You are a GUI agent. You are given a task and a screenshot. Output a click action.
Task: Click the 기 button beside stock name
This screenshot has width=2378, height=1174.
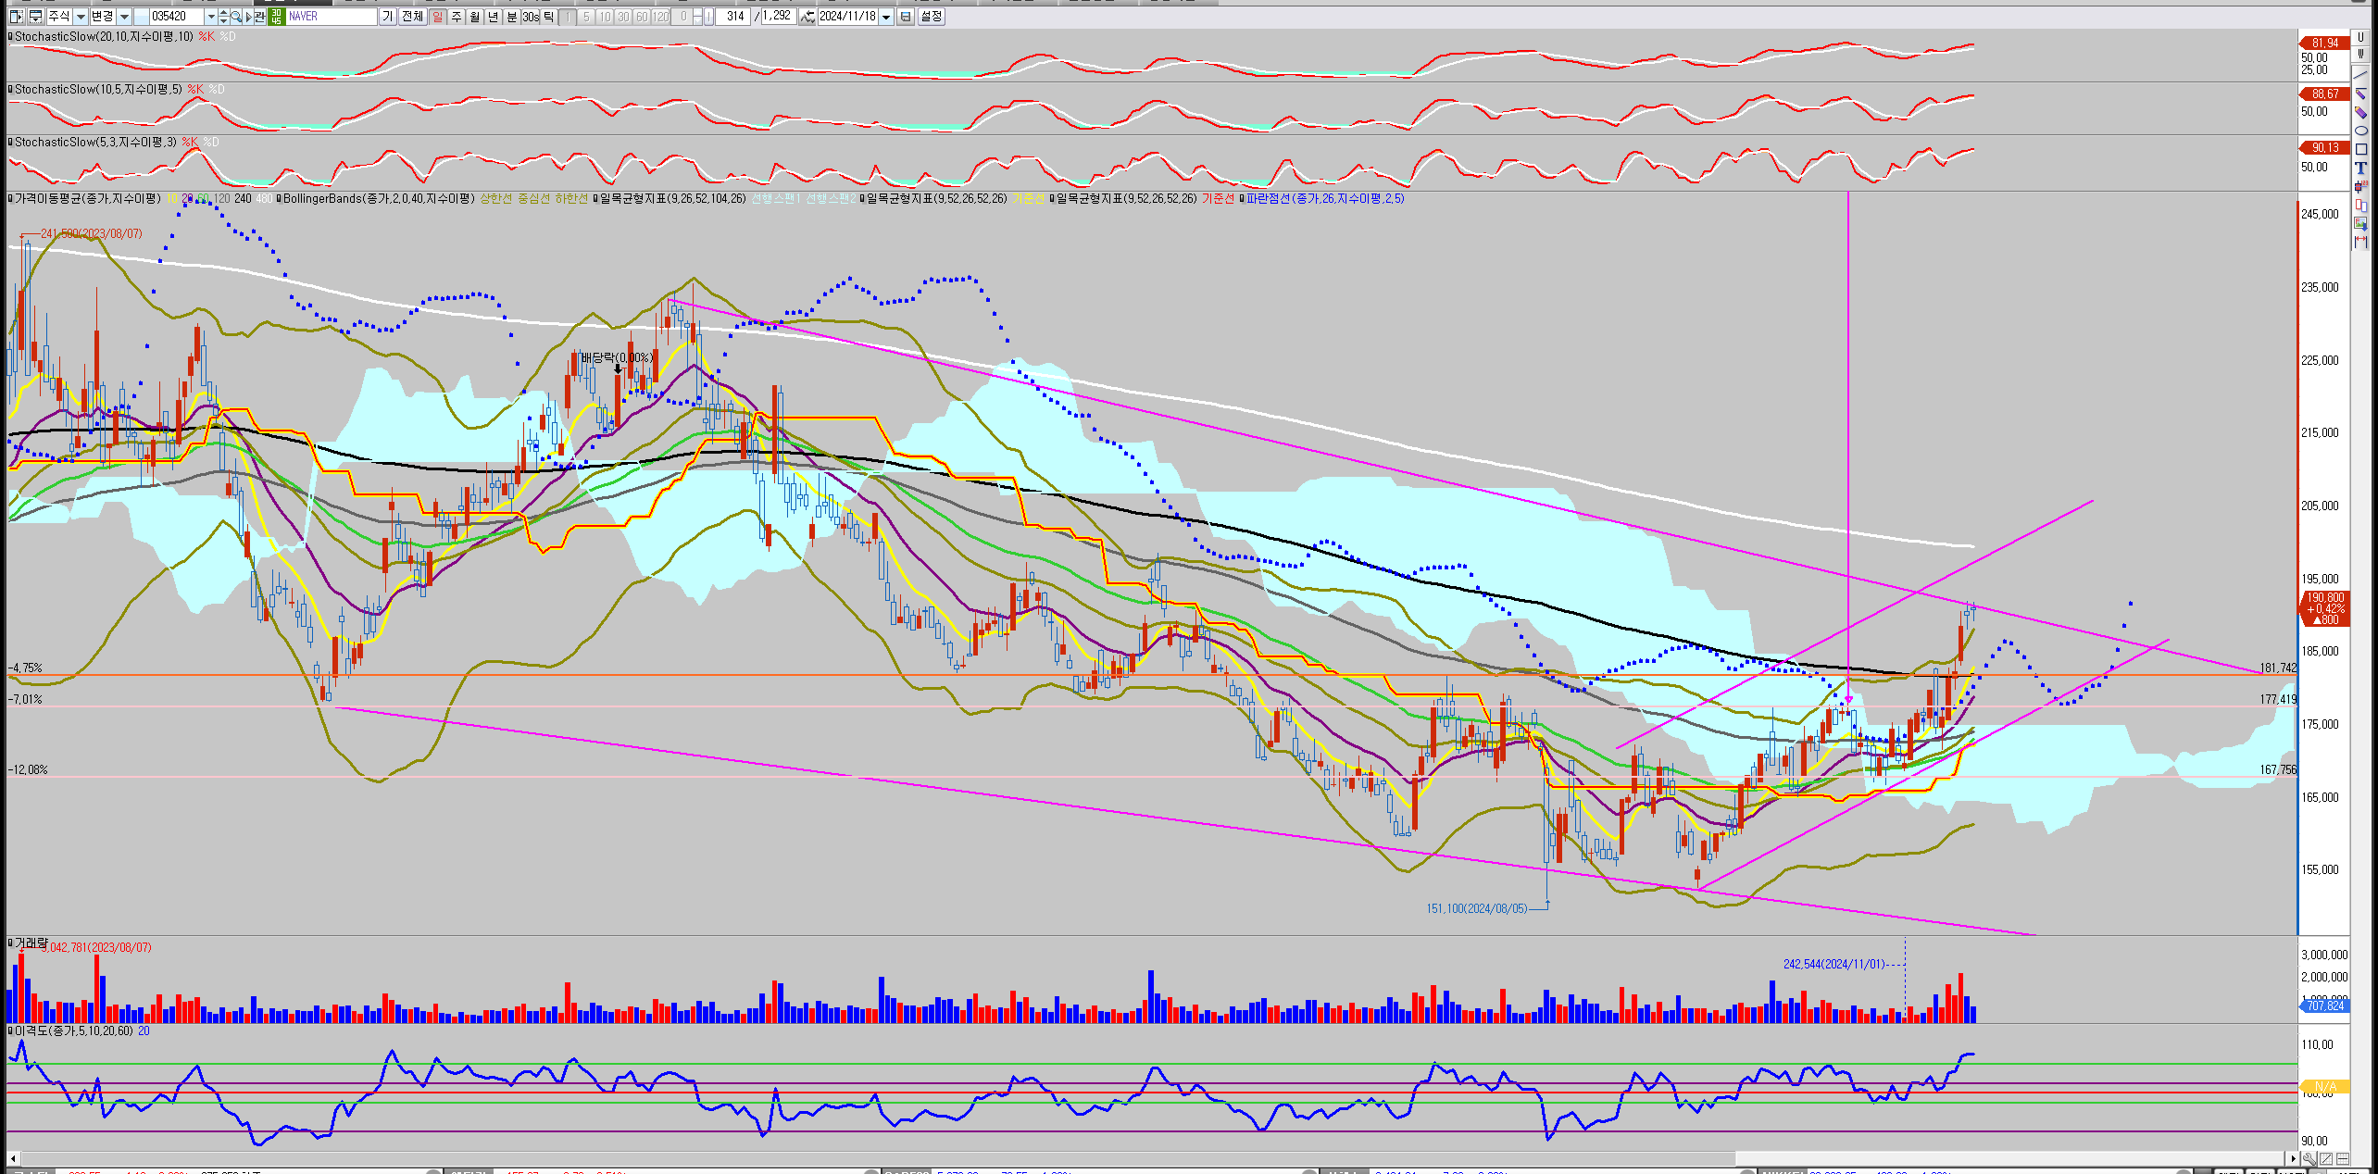387,17
